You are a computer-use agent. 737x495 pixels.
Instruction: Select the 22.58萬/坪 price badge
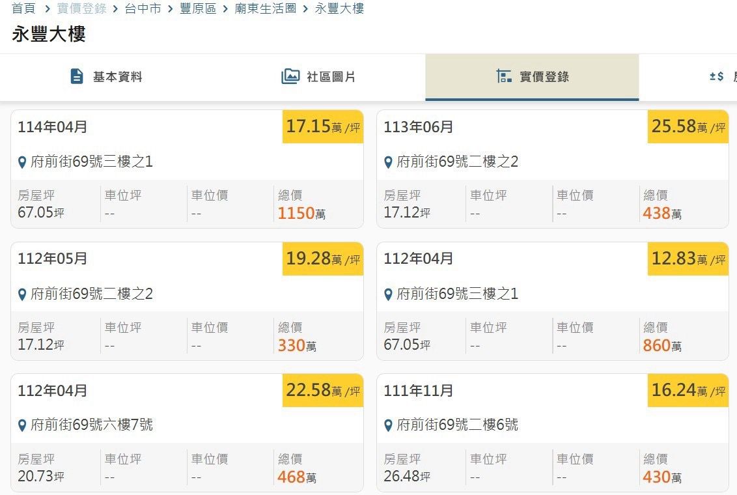click(x=323, y=391)
